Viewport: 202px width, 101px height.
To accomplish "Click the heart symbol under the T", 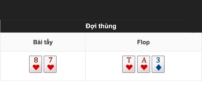I will point(129,67).
